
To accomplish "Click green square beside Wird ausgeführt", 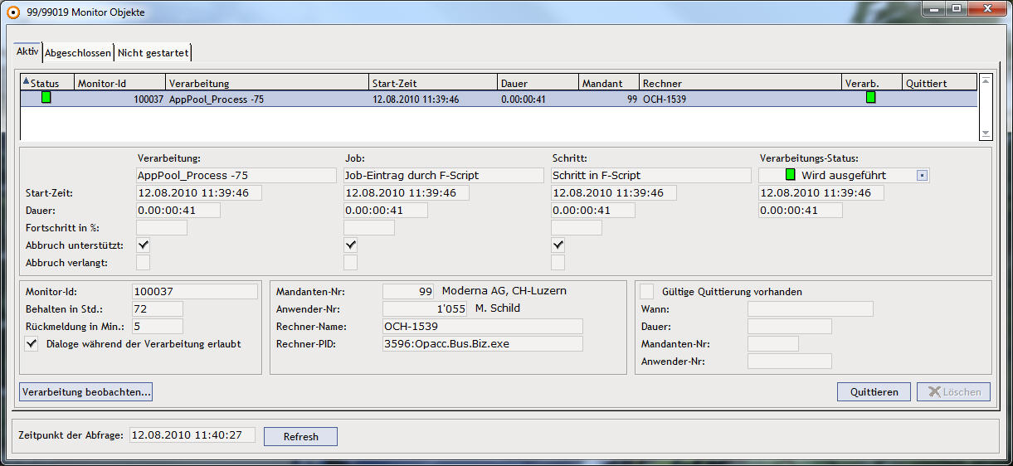I will coord(791,175).
